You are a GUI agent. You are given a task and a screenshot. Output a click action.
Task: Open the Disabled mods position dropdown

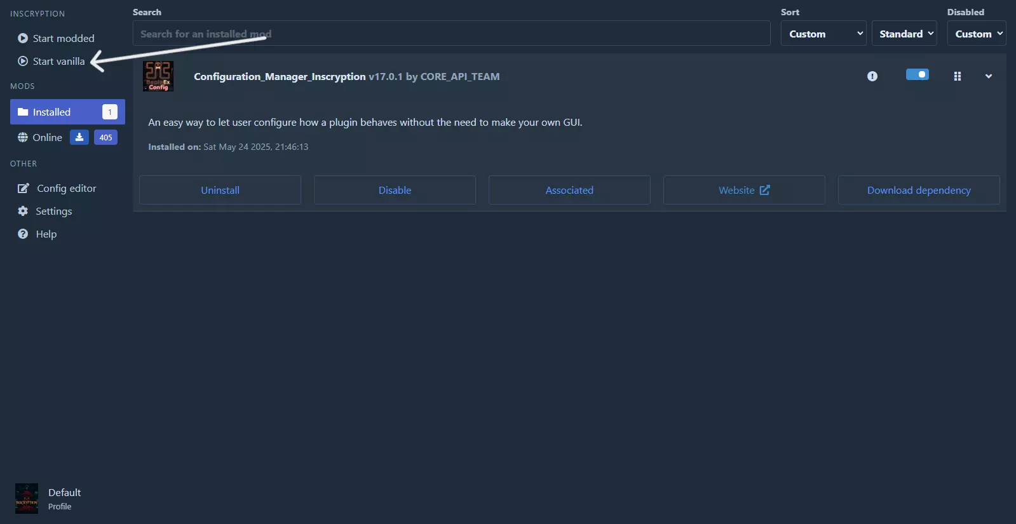[977, 34]
